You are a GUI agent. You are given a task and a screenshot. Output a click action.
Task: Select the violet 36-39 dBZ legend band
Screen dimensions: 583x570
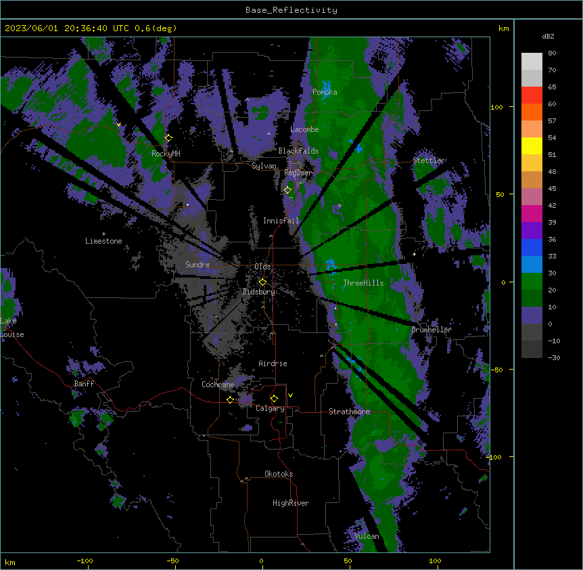pyautogui.click(x=532, y=230)
